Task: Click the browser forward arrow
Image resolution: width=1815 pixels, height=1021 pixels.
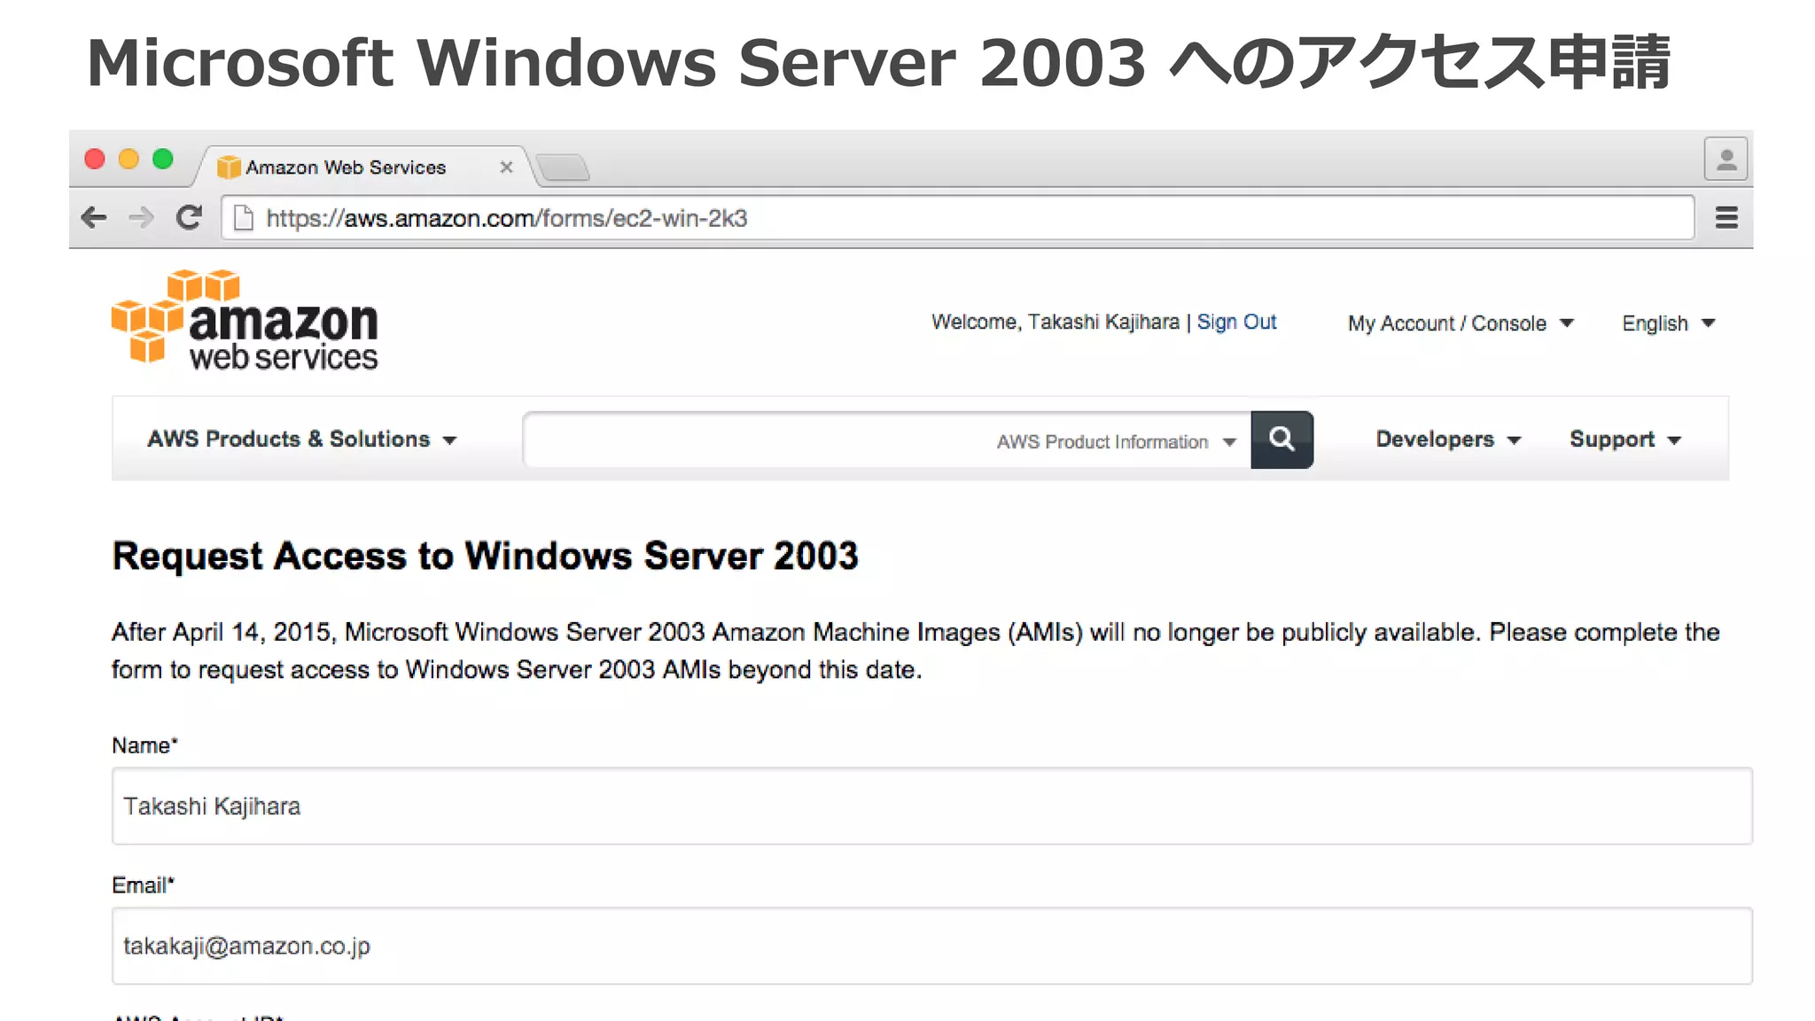Action: tap(142, 217)
